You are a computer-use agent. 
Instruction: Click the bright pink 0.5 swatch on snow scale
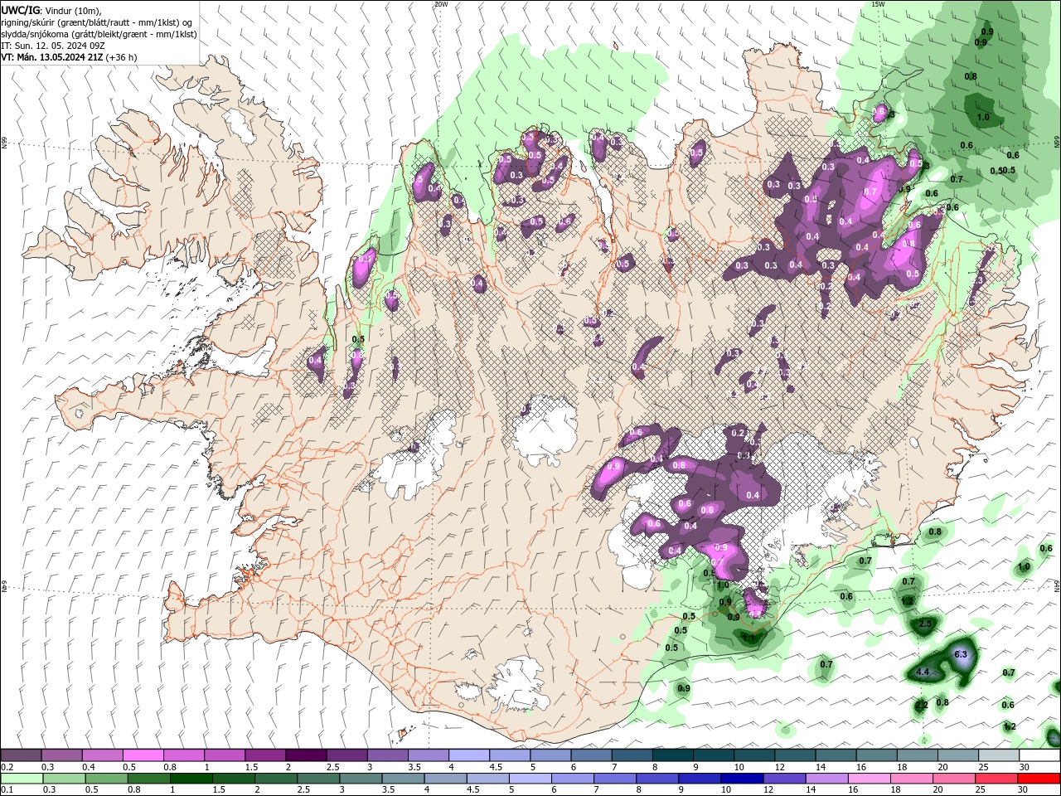pyautogui.click(x=143, y=755)
